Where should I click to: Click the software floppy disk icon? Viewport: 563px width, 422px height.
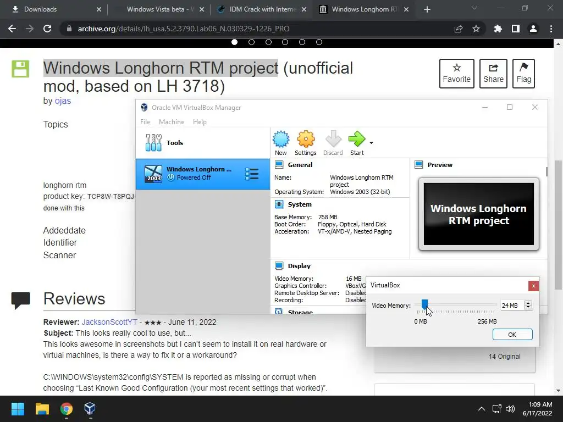coord(20,69)
